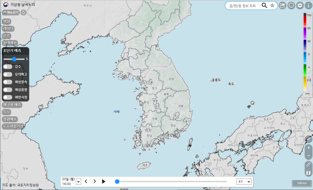The height and width of the screenshot is (190, 313).
Task: Click the current location crosshair icon
Action: 291,5
